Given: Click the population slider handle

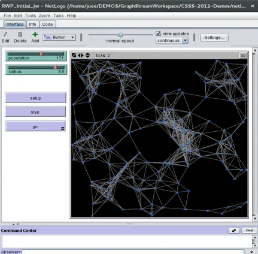Looking at the screenshot, I should point(41,53).
